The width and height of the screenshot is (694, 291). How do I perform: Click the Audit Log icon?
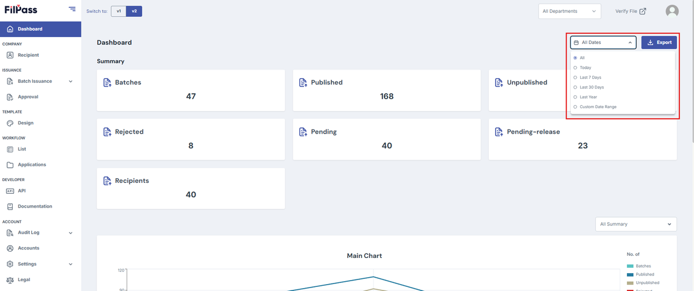[x=10, y=233]
